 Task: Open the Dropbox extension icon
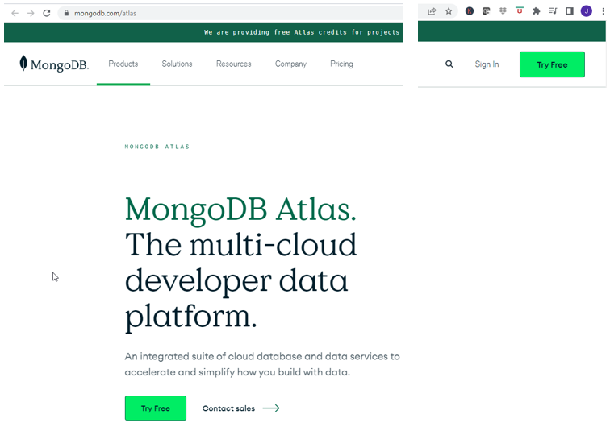(x=503, y=11)
